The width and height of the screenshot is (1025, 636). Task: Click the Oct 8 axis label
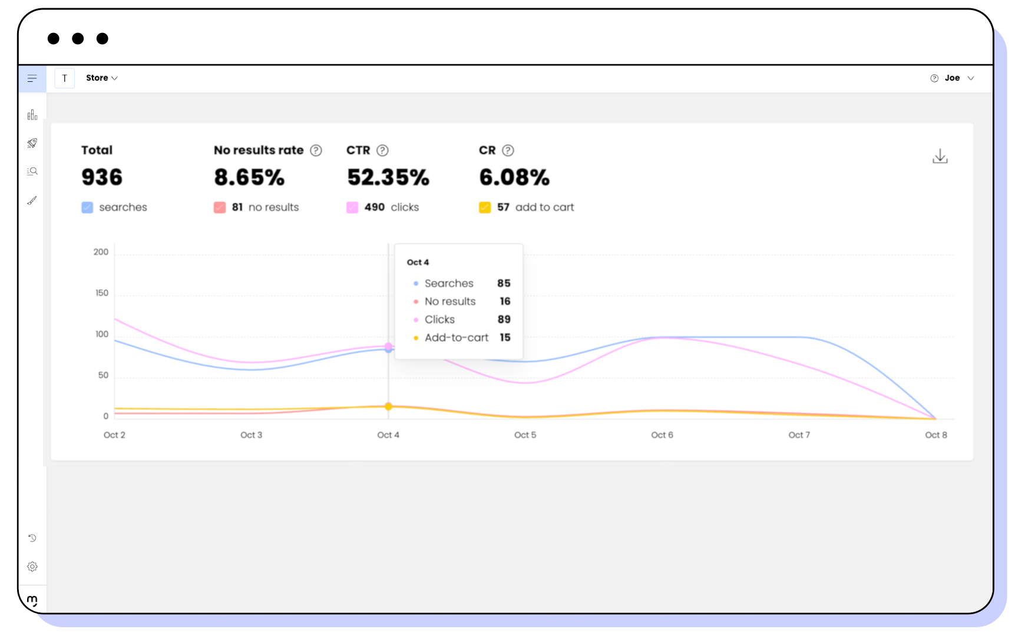pos(936,435)
